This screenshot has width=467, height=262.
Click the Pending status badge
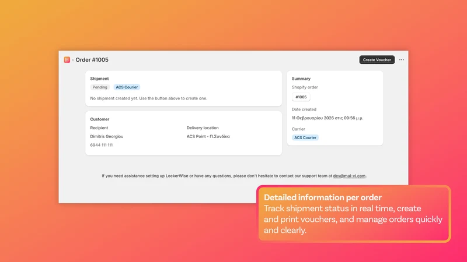pos(100,87)
